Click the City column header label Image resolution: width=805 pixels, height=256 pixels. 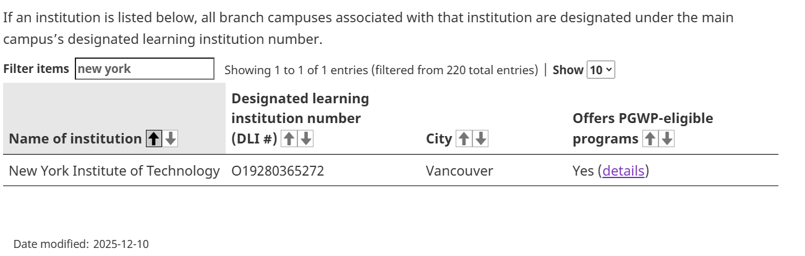pos(439,139)
